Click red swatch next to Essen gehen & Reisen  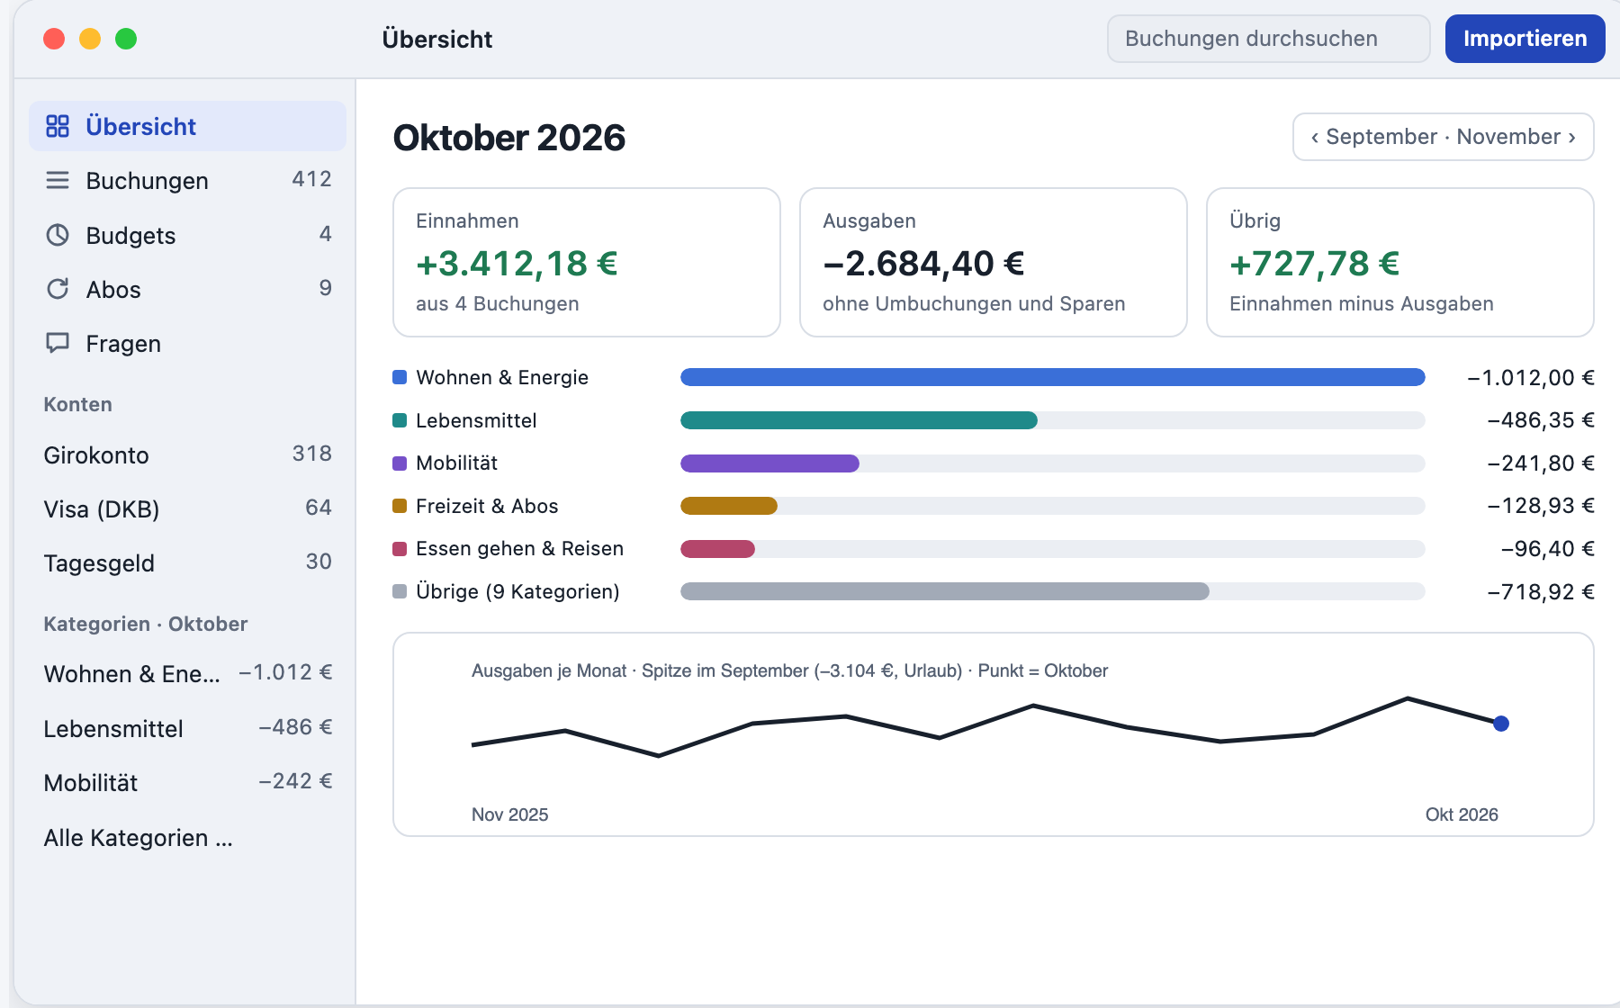(400, 548)
